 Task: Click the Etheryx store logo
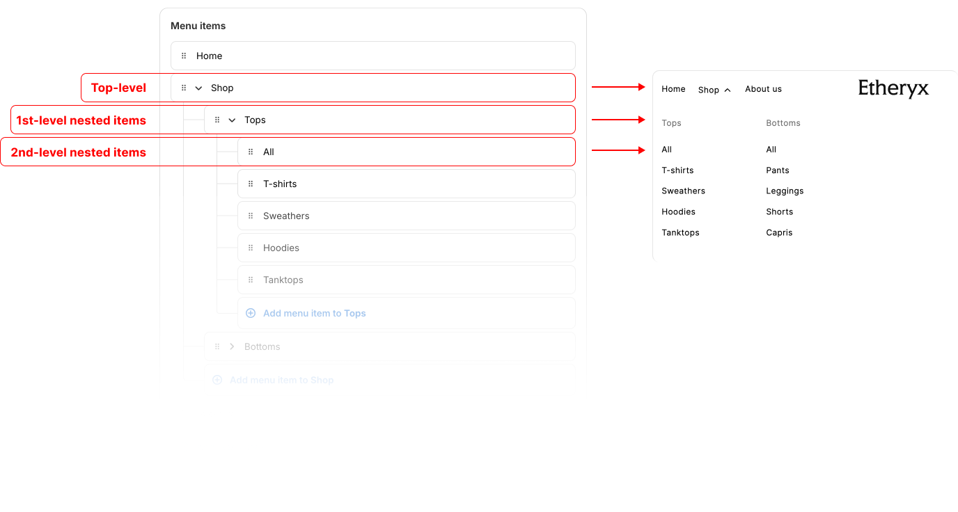tap(893, 88)
